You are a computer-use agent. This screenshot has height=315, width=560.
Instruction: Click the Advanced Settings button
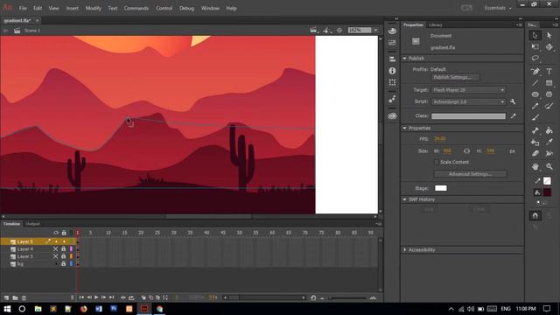(x=470, y=174)
